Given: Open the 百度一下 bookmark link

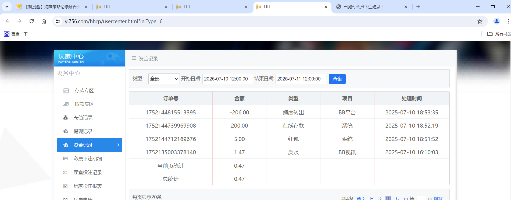Looking at the screenshot, I should [16, 34].
